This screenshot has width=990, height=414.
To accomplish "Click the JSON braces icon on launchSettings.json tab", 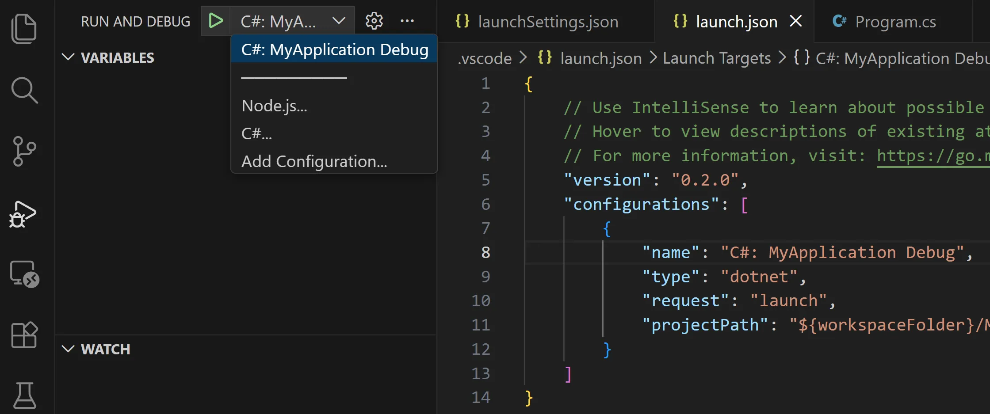I will coord(463,21).
